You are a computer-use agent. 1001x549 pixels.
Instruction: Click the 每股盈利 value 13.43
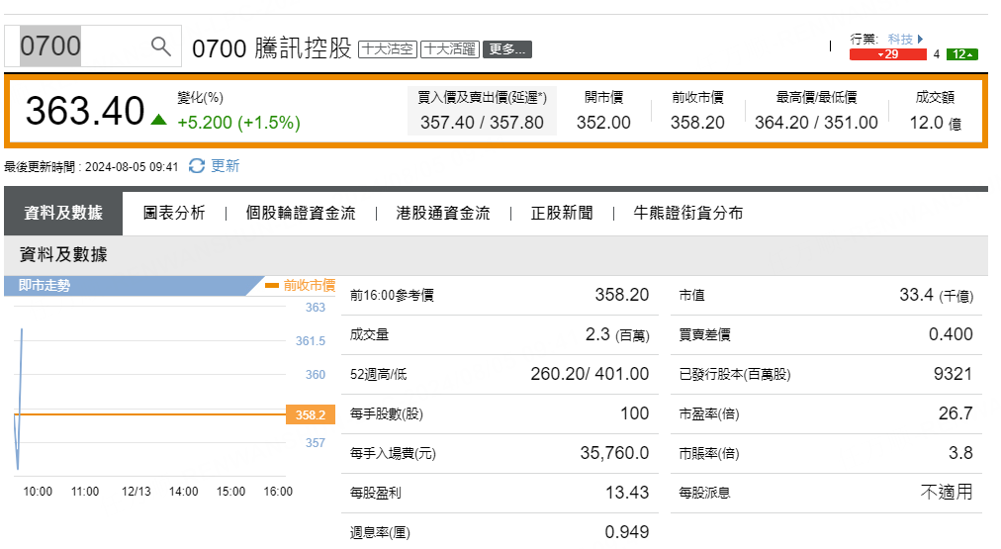pos(627,493)
